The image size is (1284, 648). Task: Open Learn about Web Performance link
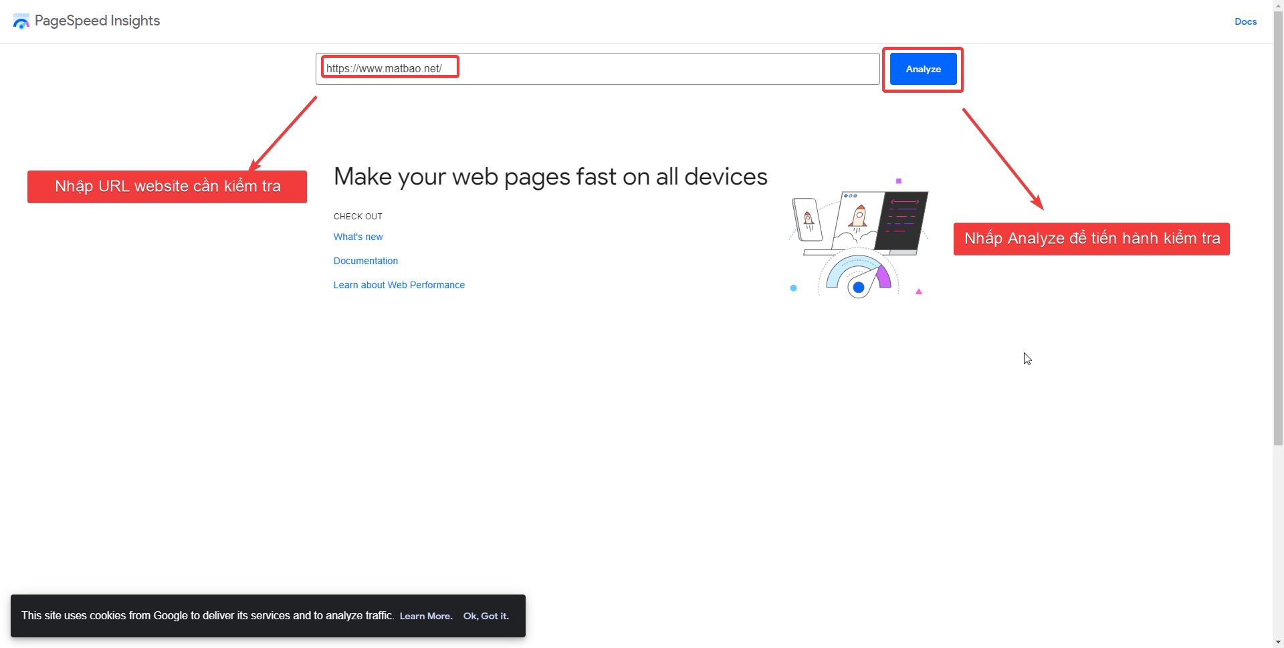399,285
